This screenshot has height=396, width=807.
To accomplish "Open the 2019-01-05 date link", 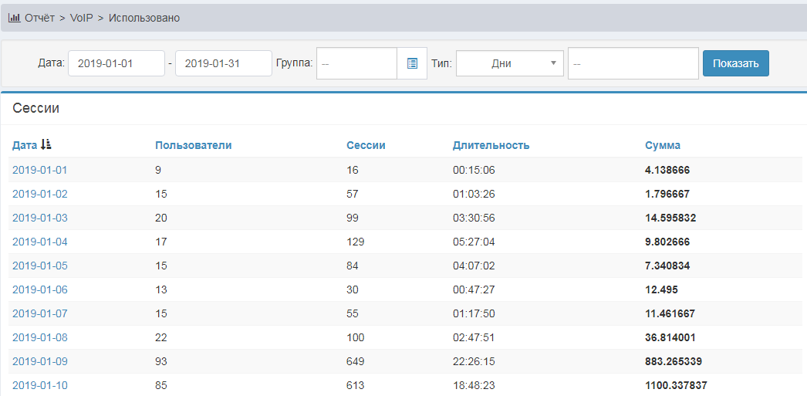I will [40, 266].
